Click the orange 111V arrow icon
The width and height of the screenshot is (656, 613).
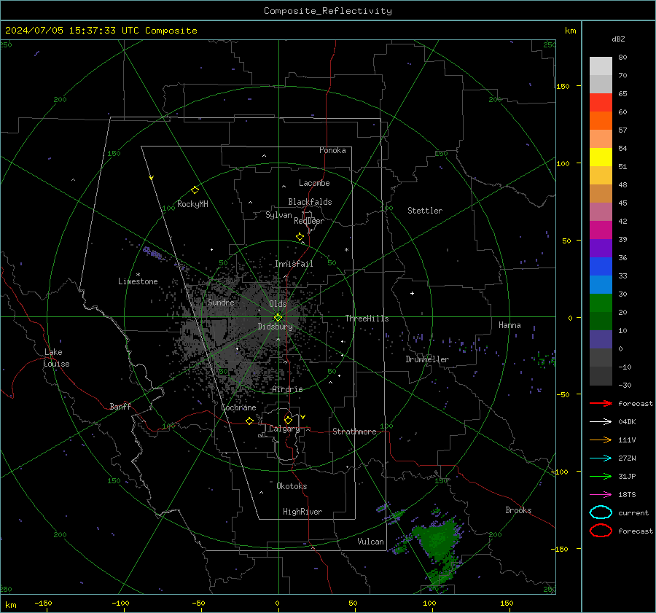pos(601,440)
